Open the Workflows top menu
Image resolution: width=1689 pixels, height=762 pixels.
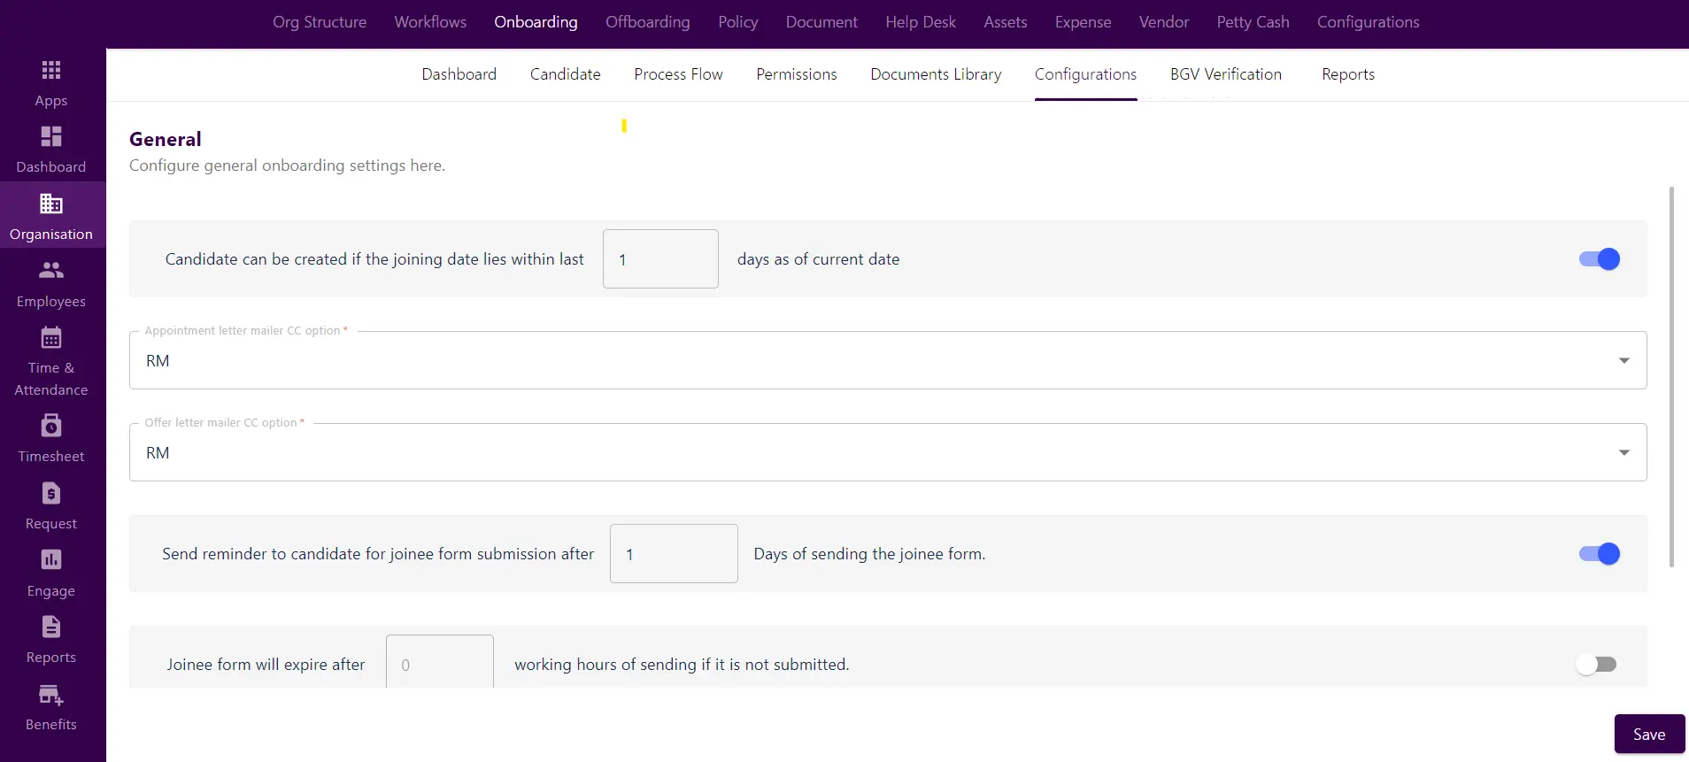(x=430, y=22)
